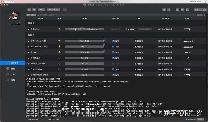Select 组件管理 in the sidebar
208x122 pixels.
click(x=13, y=63)
